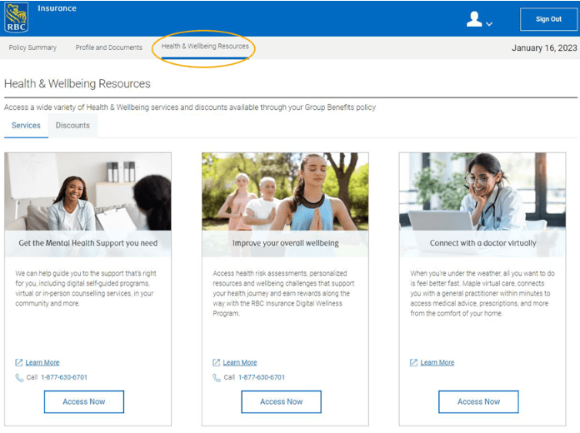Call the number in the overall wellbeing card
580x433 pixels.
261,377
